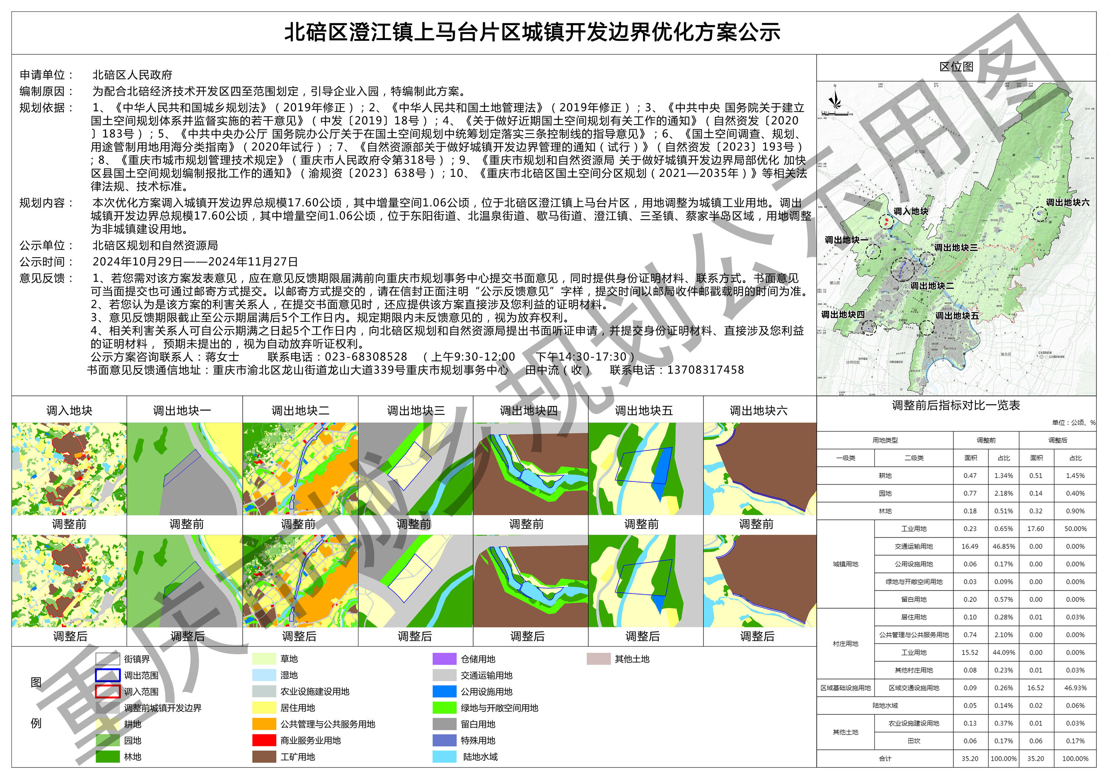
Task: Open the 调出地块一 调整后 map thumbnail
Action: (x=185, y=581)
